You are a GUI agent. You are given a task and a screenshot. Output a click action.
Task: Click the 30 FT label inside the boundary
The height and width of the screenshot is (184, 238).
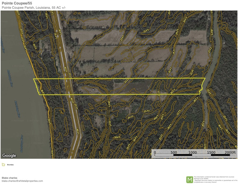pyautogui.click(x=42, y=91)
